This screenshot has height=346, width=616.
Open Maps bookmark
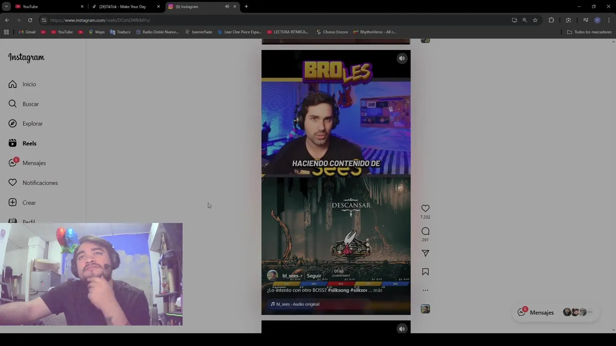96,32
